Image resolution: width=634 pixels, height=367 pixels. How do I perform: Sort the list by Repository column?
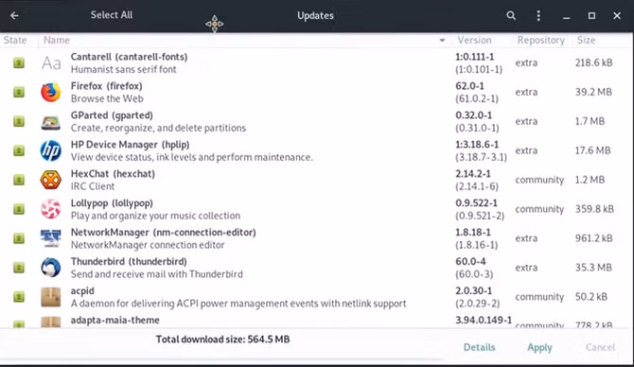coord(540,40)
